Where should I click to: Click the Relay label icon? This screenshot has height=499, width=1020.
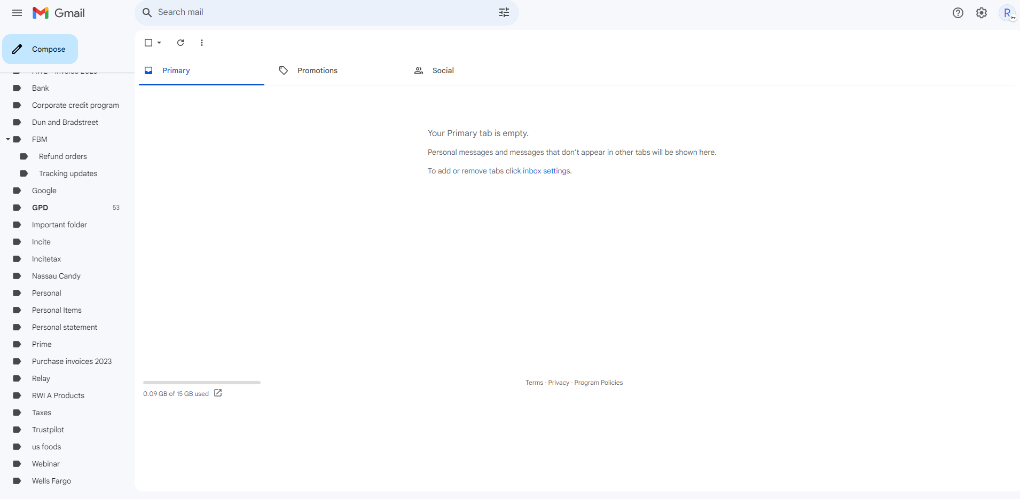click(17, 378)
